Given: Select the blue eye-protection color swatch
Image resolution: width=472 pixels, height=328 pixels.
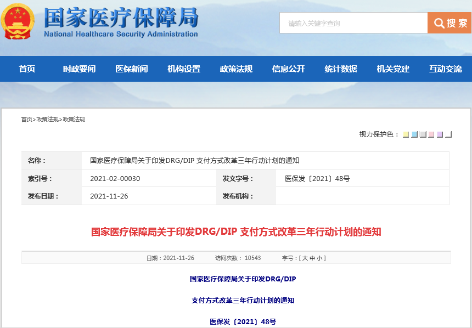Looking at the screenshot, I should tap(414, 134).
